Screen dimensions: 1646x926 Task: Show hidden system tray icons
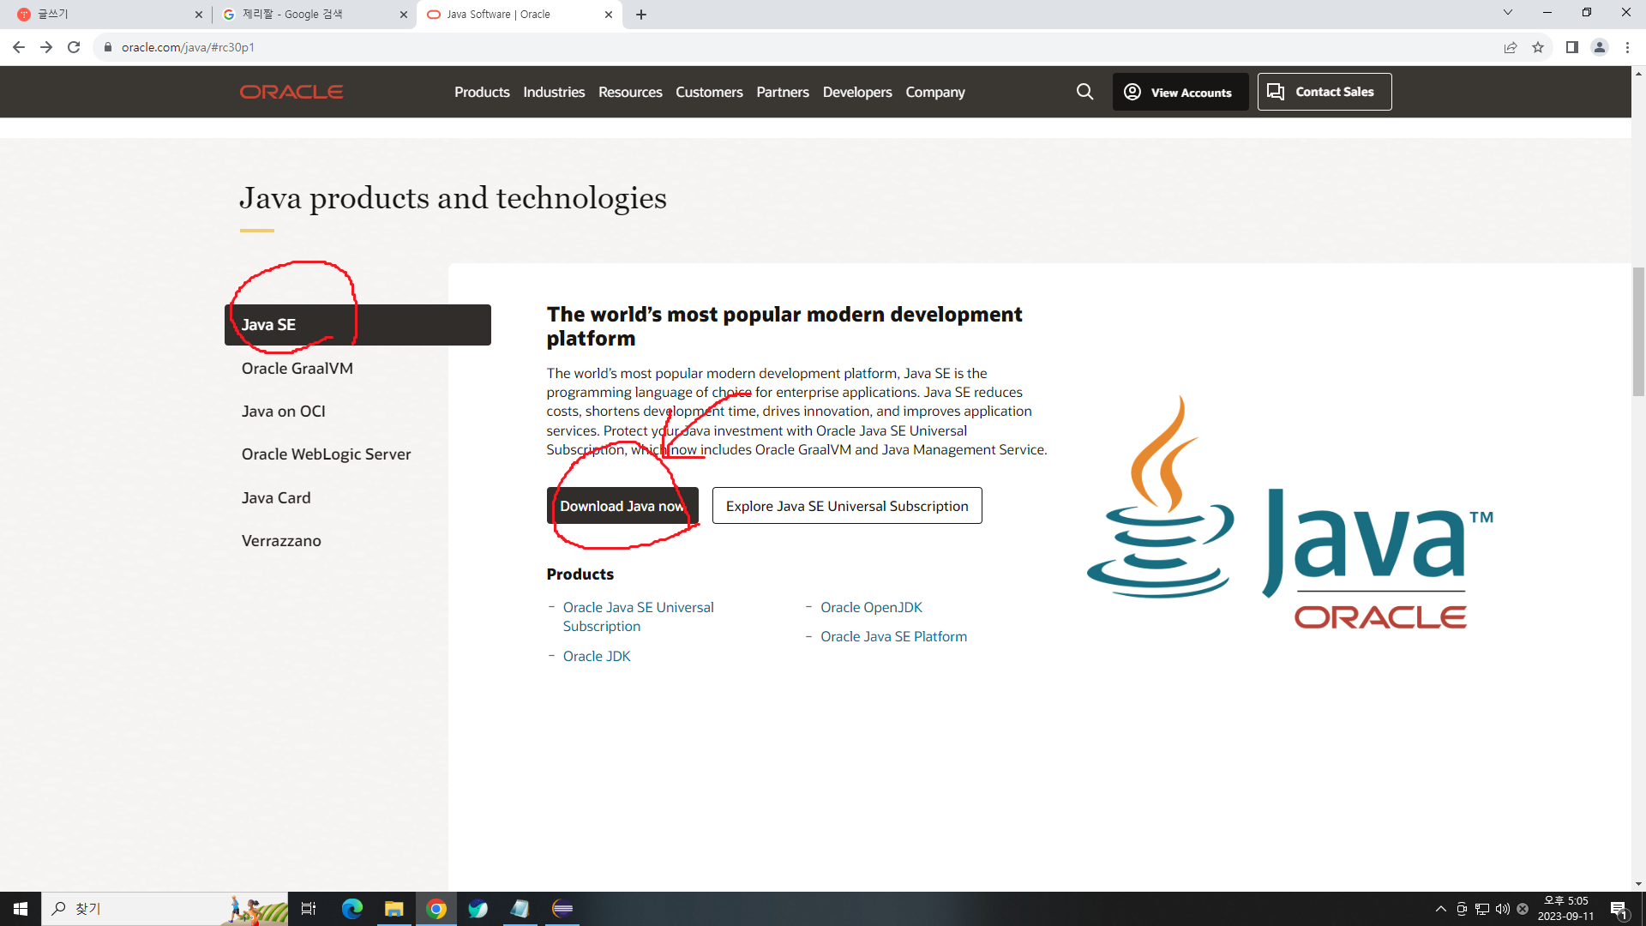[1440, 909]
